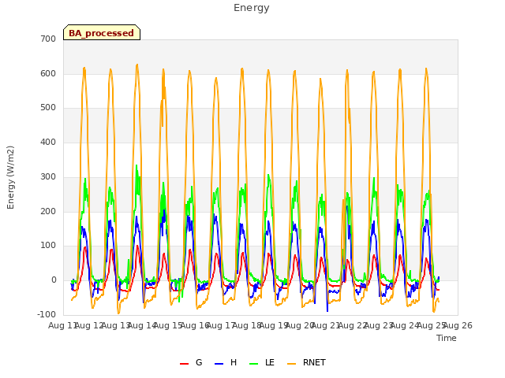Click the 500 y-axis tick label
Viewport: 505px width, 378px height.
coord(48,108)
